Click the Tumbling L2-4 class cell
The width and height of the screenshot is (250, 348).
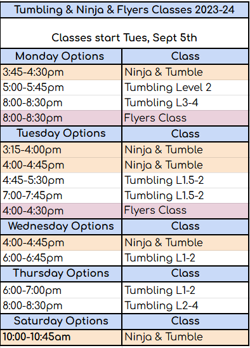coord(185,305)
